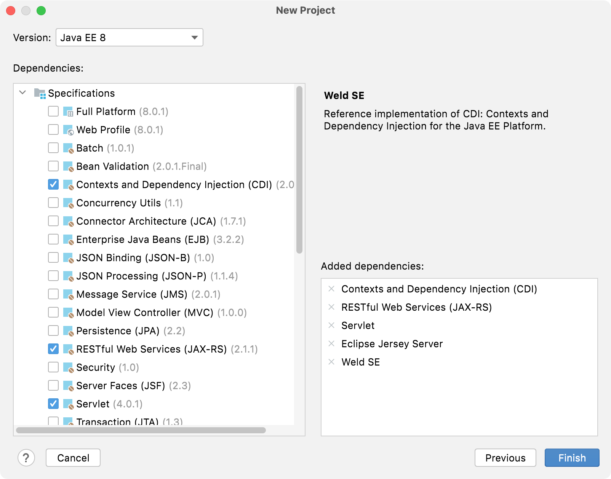Viewport: 611px width, 479px height.
Task: Open help with the question mark icon
Action: pyautogui.click(x=26, y=458)
